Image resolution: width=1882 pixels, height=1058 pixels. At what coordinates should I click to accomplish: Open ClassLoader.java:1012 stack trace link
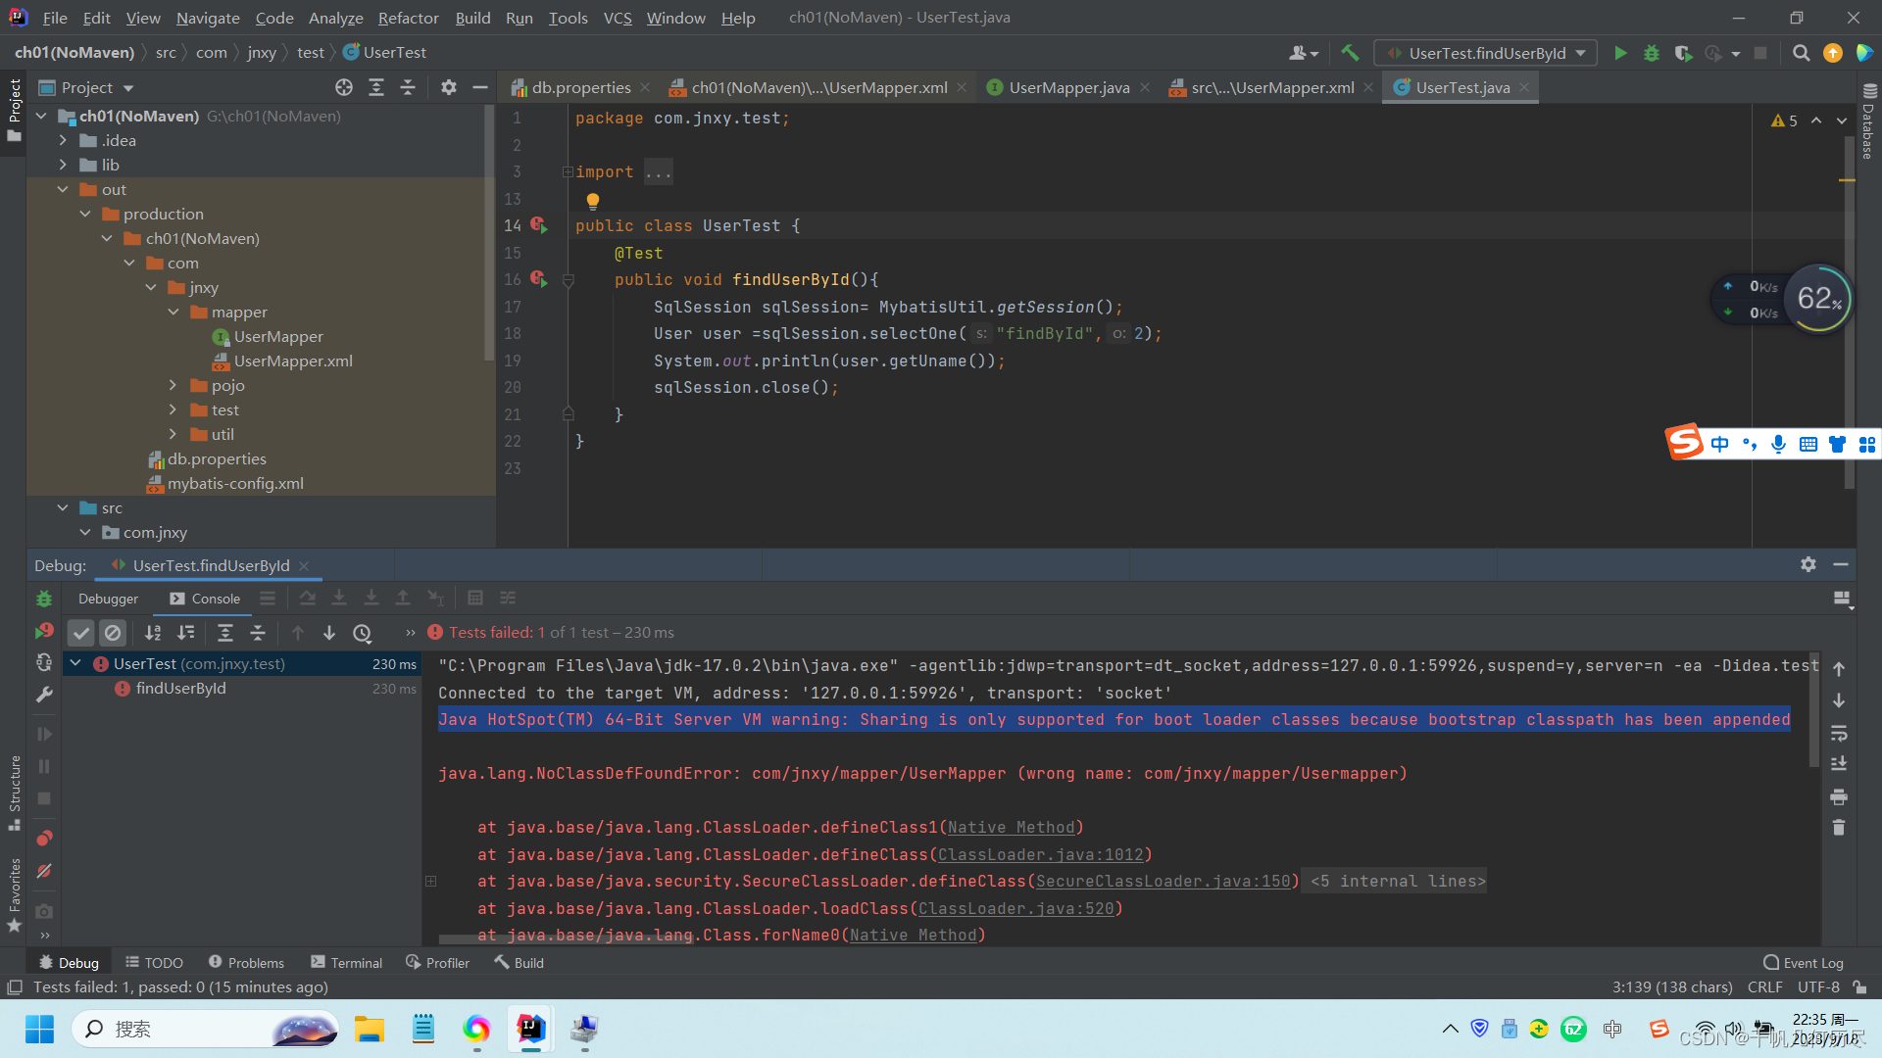point(1043,854)
